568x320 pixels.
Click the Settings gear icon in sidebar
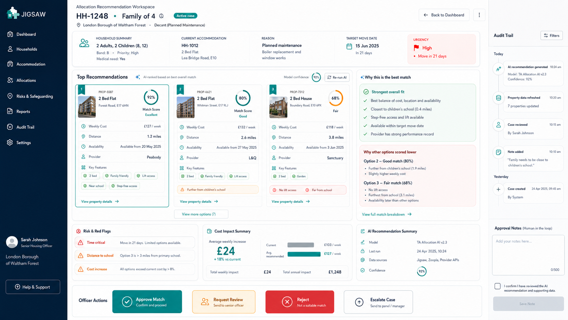pos(10,142)
